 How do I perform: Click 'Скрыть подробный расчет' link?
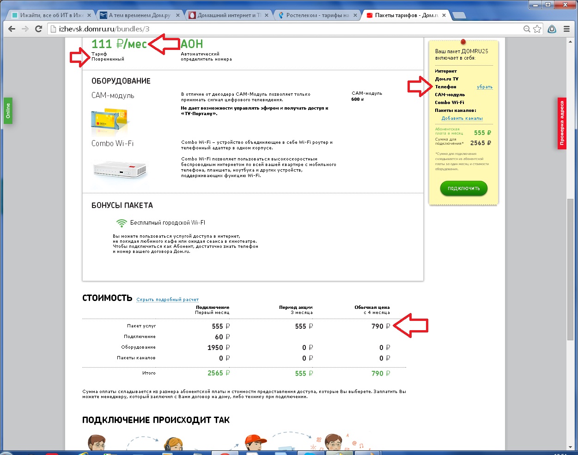click(168, 300)
